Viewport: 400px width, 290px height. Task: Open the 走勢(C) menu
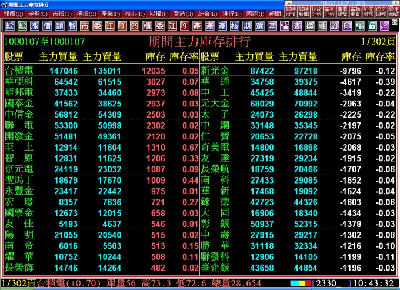[x=38, y=14]
